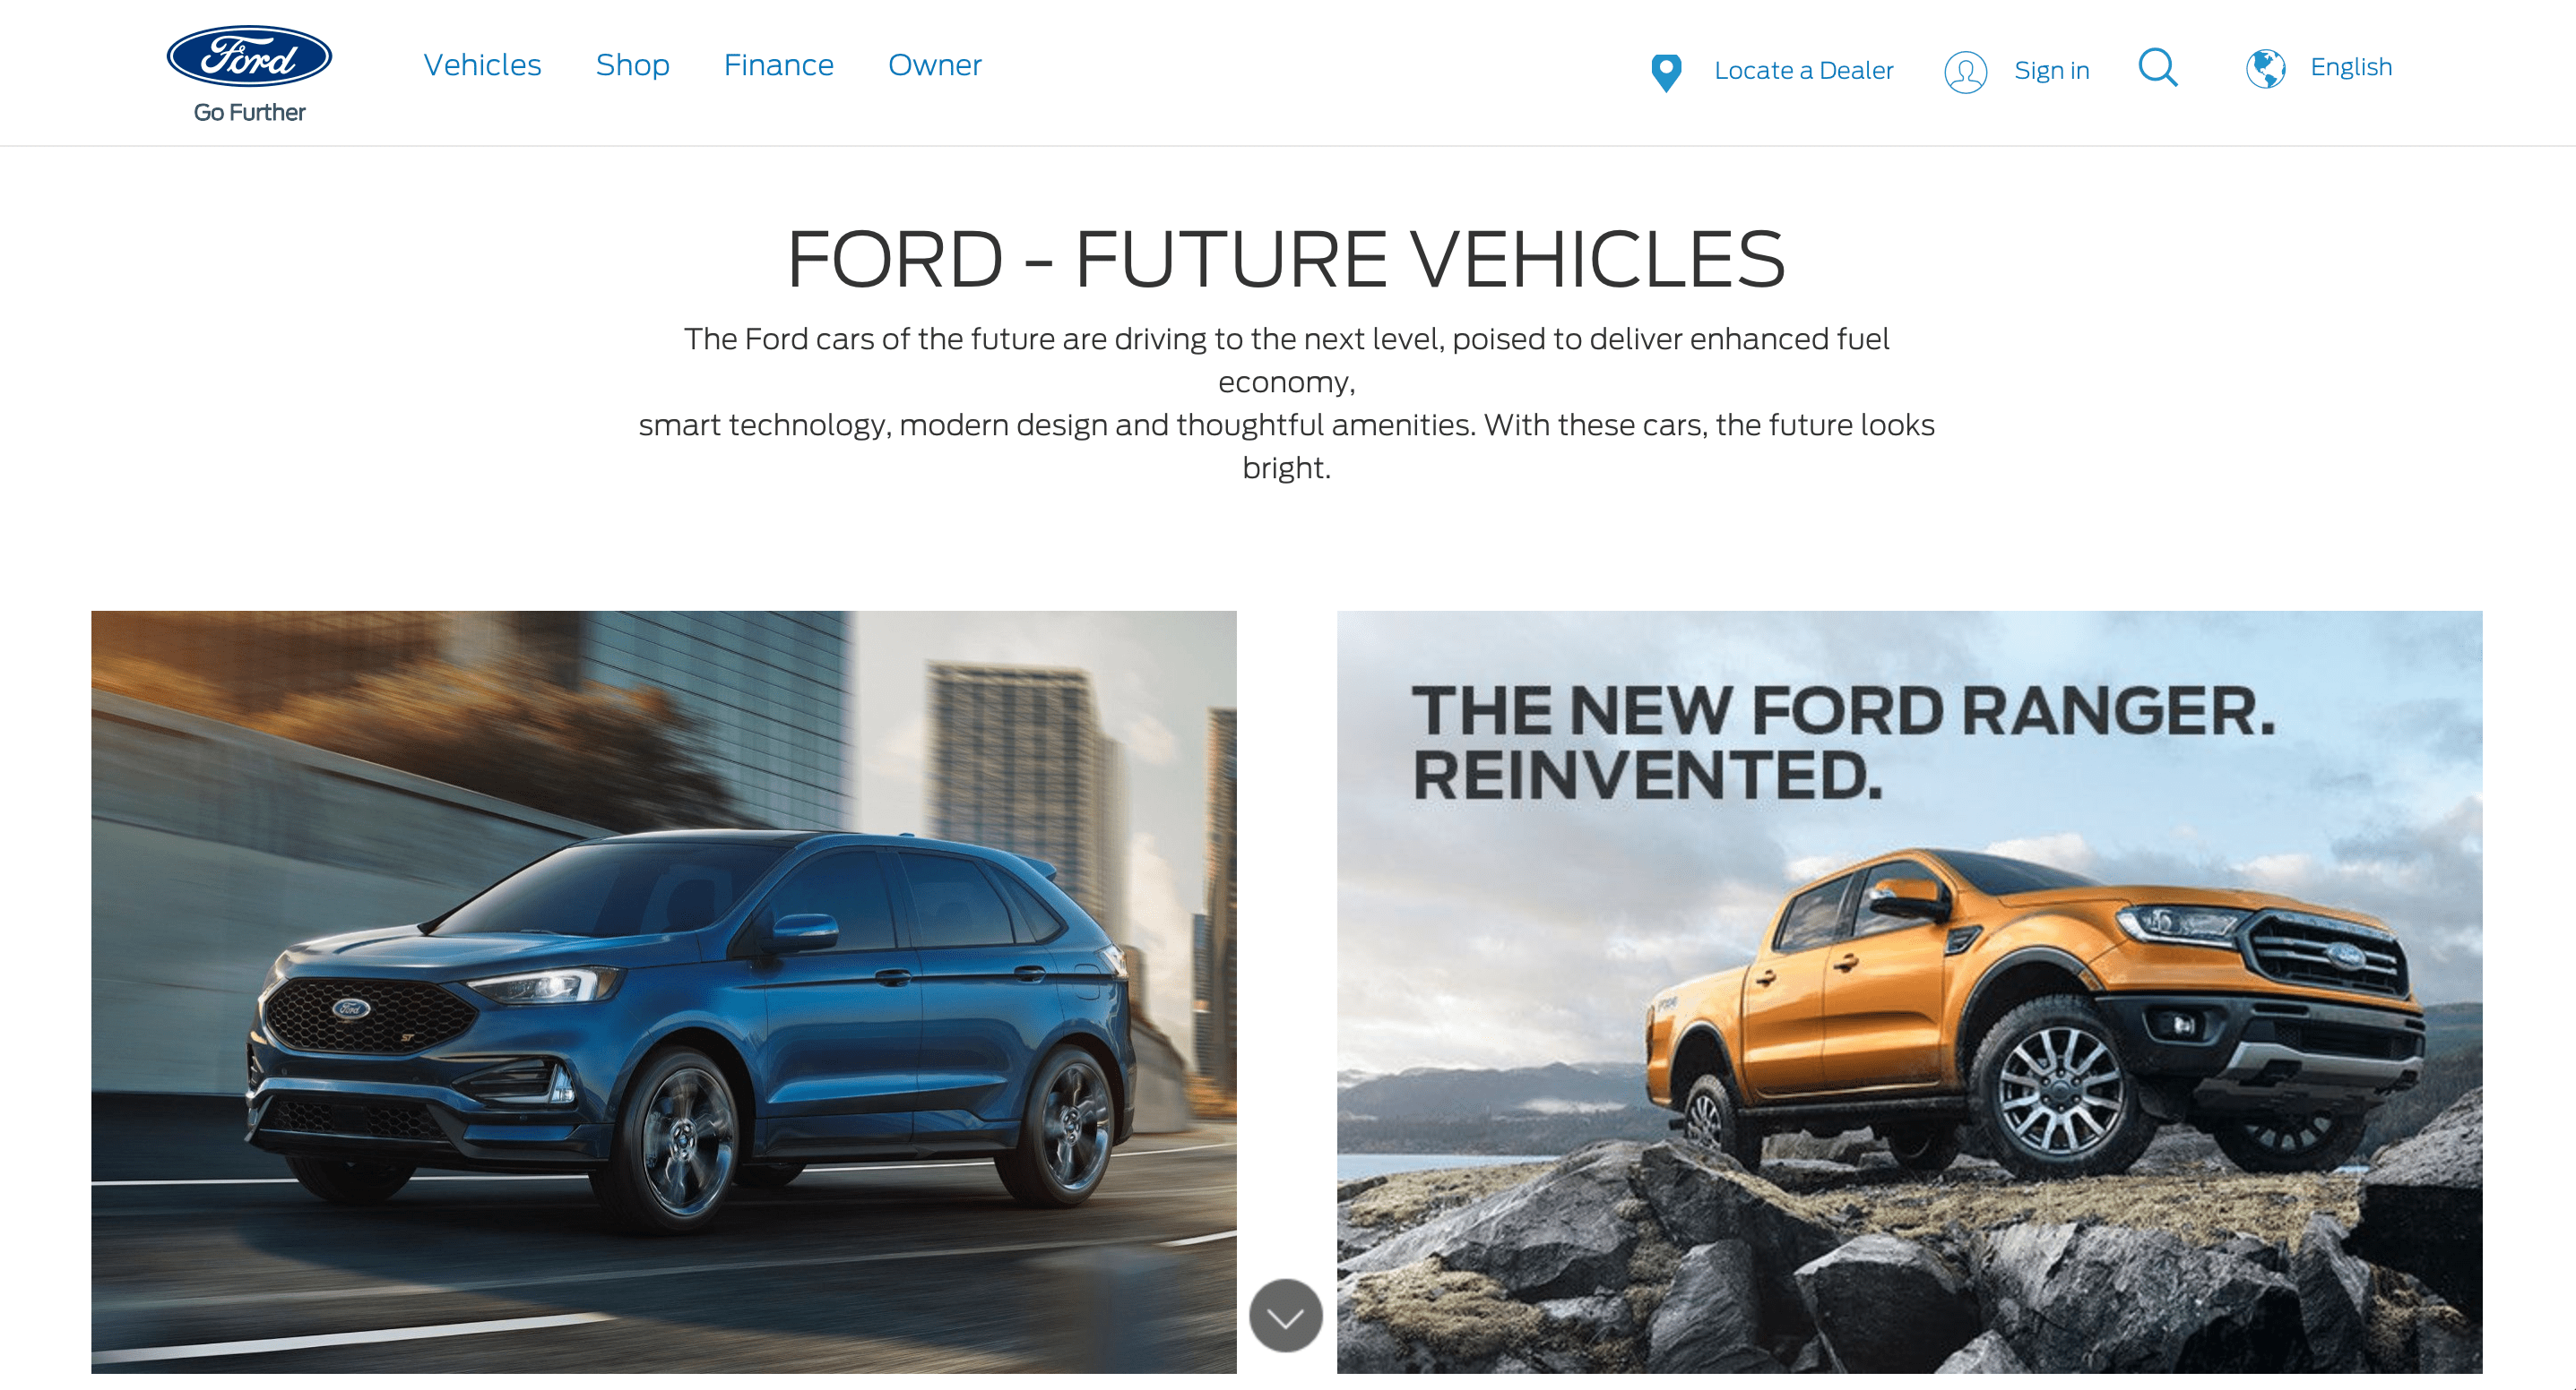Click the user profile icon

point(1965,72)
